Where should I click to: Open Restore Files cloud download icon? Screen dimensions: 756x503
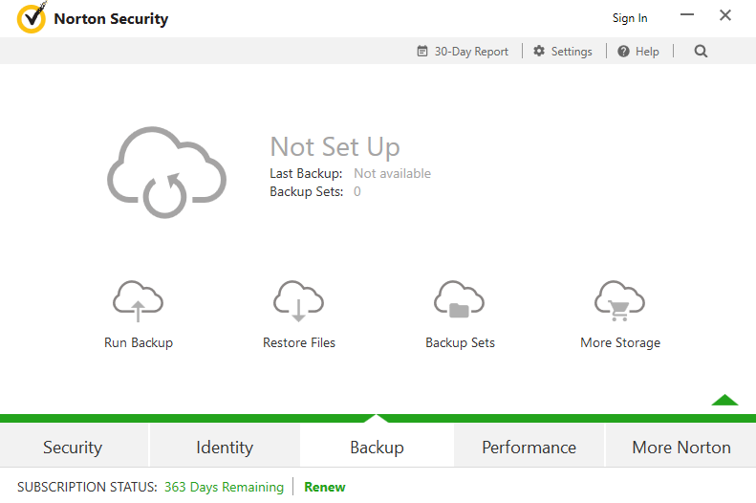click(298, 301)
